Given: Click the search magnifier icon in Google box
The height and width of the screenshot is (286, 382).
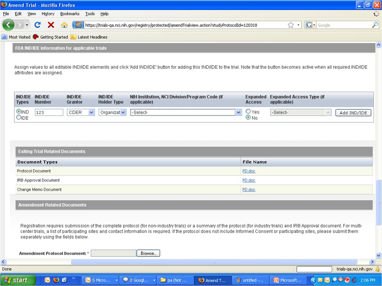Looking at the screenshot, I should (375, 25).
